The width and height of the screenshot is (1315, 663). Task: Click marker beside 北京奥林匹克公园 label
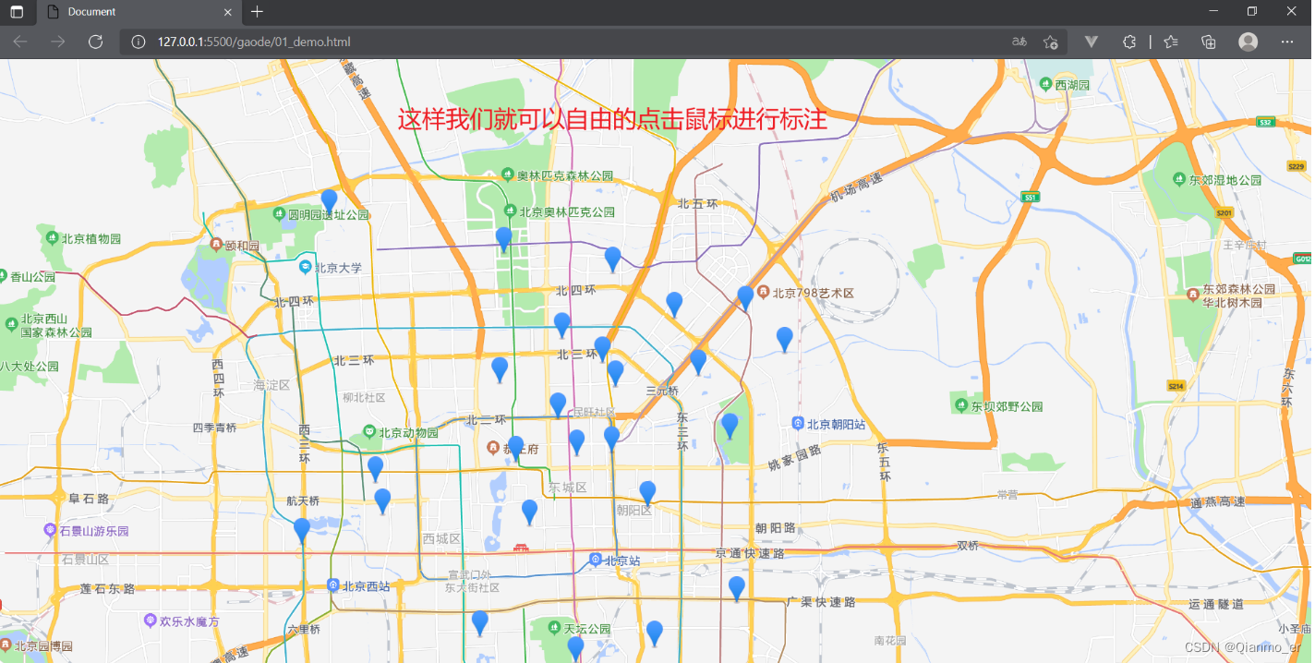(503, 239)
